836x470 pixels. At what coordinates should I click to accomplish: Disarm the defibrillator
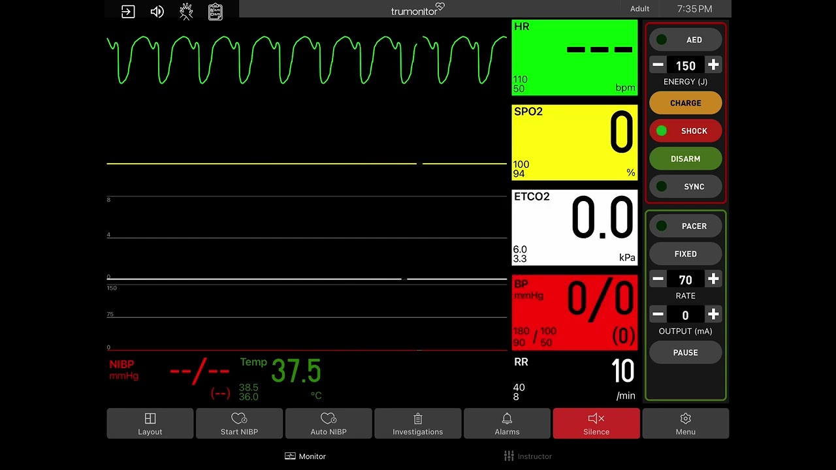coord(686,159)
